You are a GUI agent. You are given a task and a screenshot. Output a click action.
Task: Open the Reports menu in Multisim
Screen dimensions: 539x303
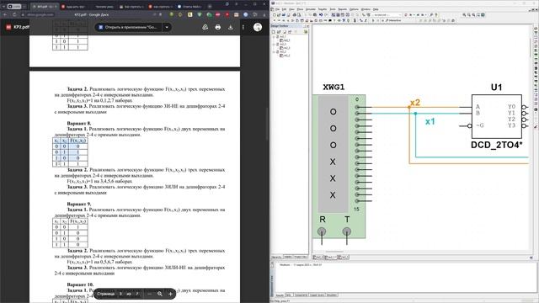(x=343, y=9)
